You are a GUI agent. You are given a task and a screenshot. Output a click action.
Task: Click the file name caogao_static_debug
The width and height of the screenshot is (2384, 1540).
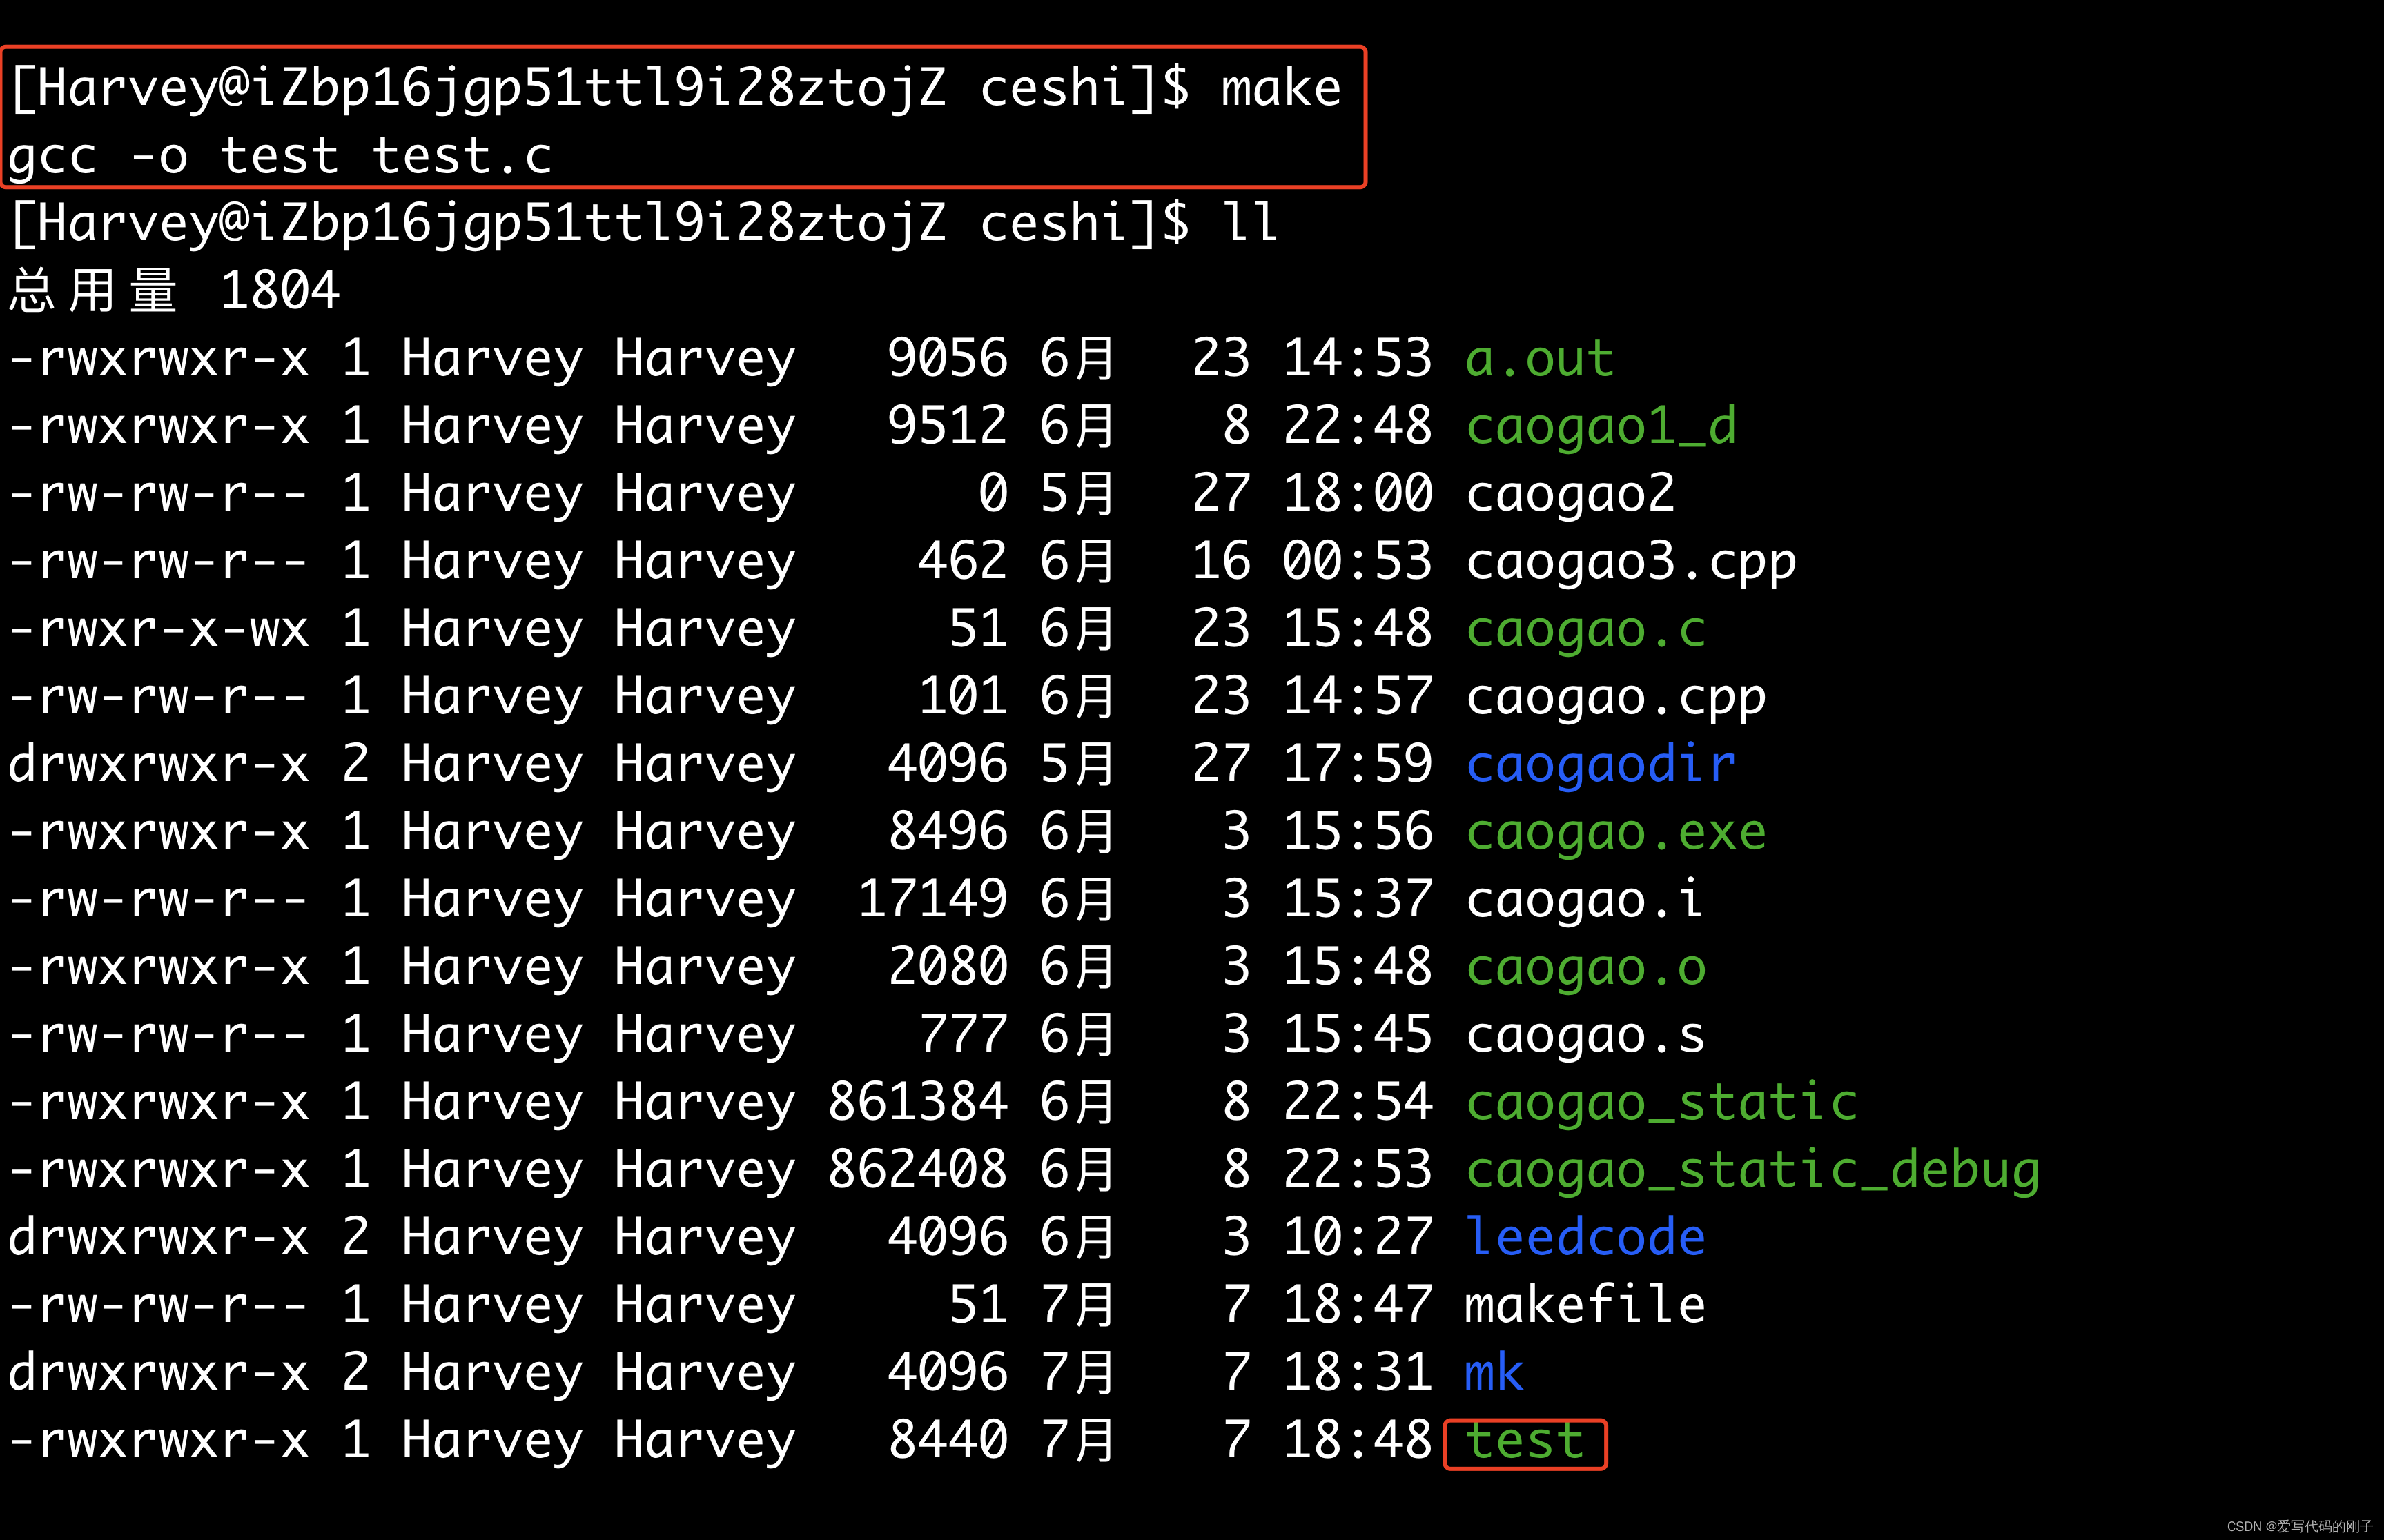(1752, 1170)
